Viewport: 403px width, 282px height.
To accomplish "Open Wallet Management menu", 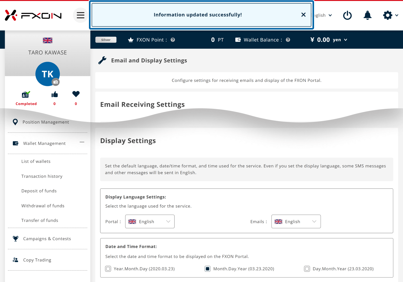I will click(44, 143).
